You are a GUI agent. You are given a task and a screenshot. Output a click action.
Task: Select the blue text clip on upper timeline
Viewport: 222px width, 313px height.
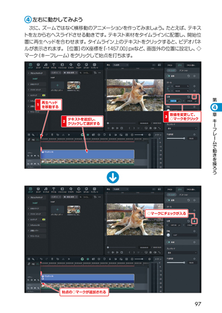pyautogui.click(x=87, y=154)
